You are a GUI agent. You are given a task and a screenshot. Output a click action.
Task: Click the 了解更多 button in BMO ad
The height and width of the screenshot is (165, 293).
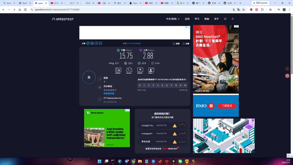coord(227,106)
